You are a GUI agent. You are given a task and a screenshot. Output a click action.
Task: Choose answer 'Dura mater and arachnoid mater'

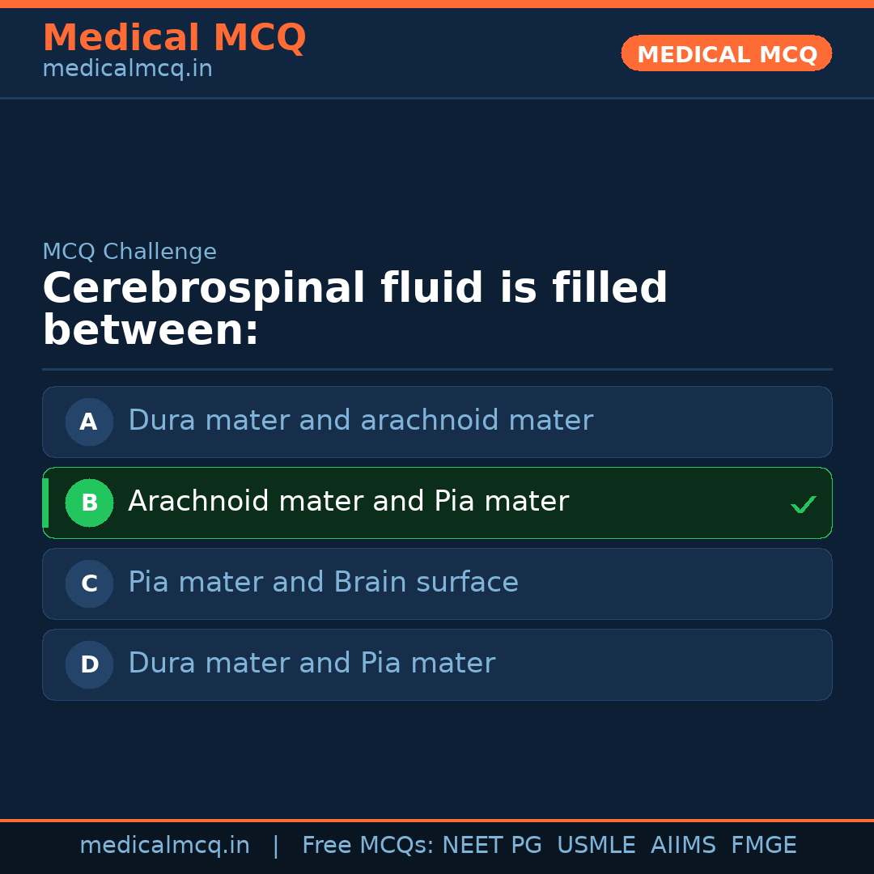pos(360,421)
